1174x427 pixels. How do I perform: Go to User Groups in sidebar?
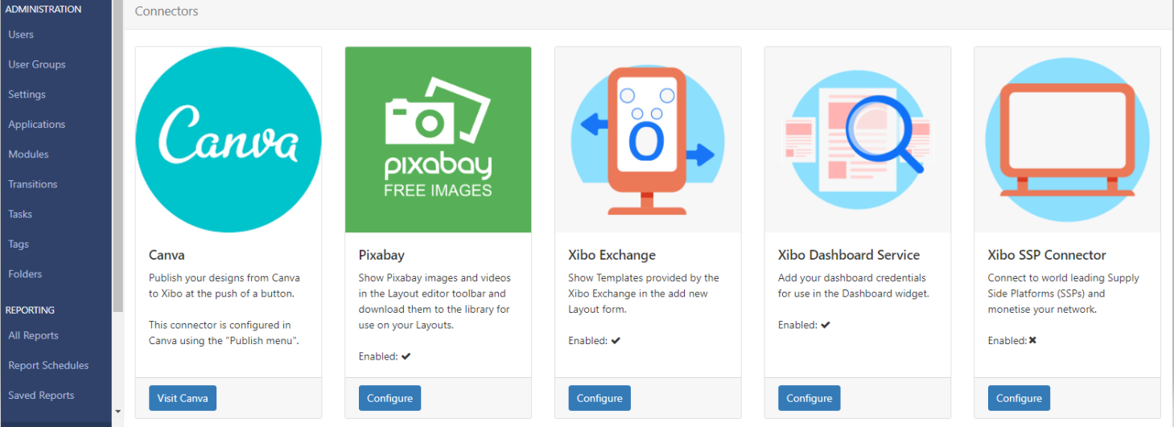point(37,64)
